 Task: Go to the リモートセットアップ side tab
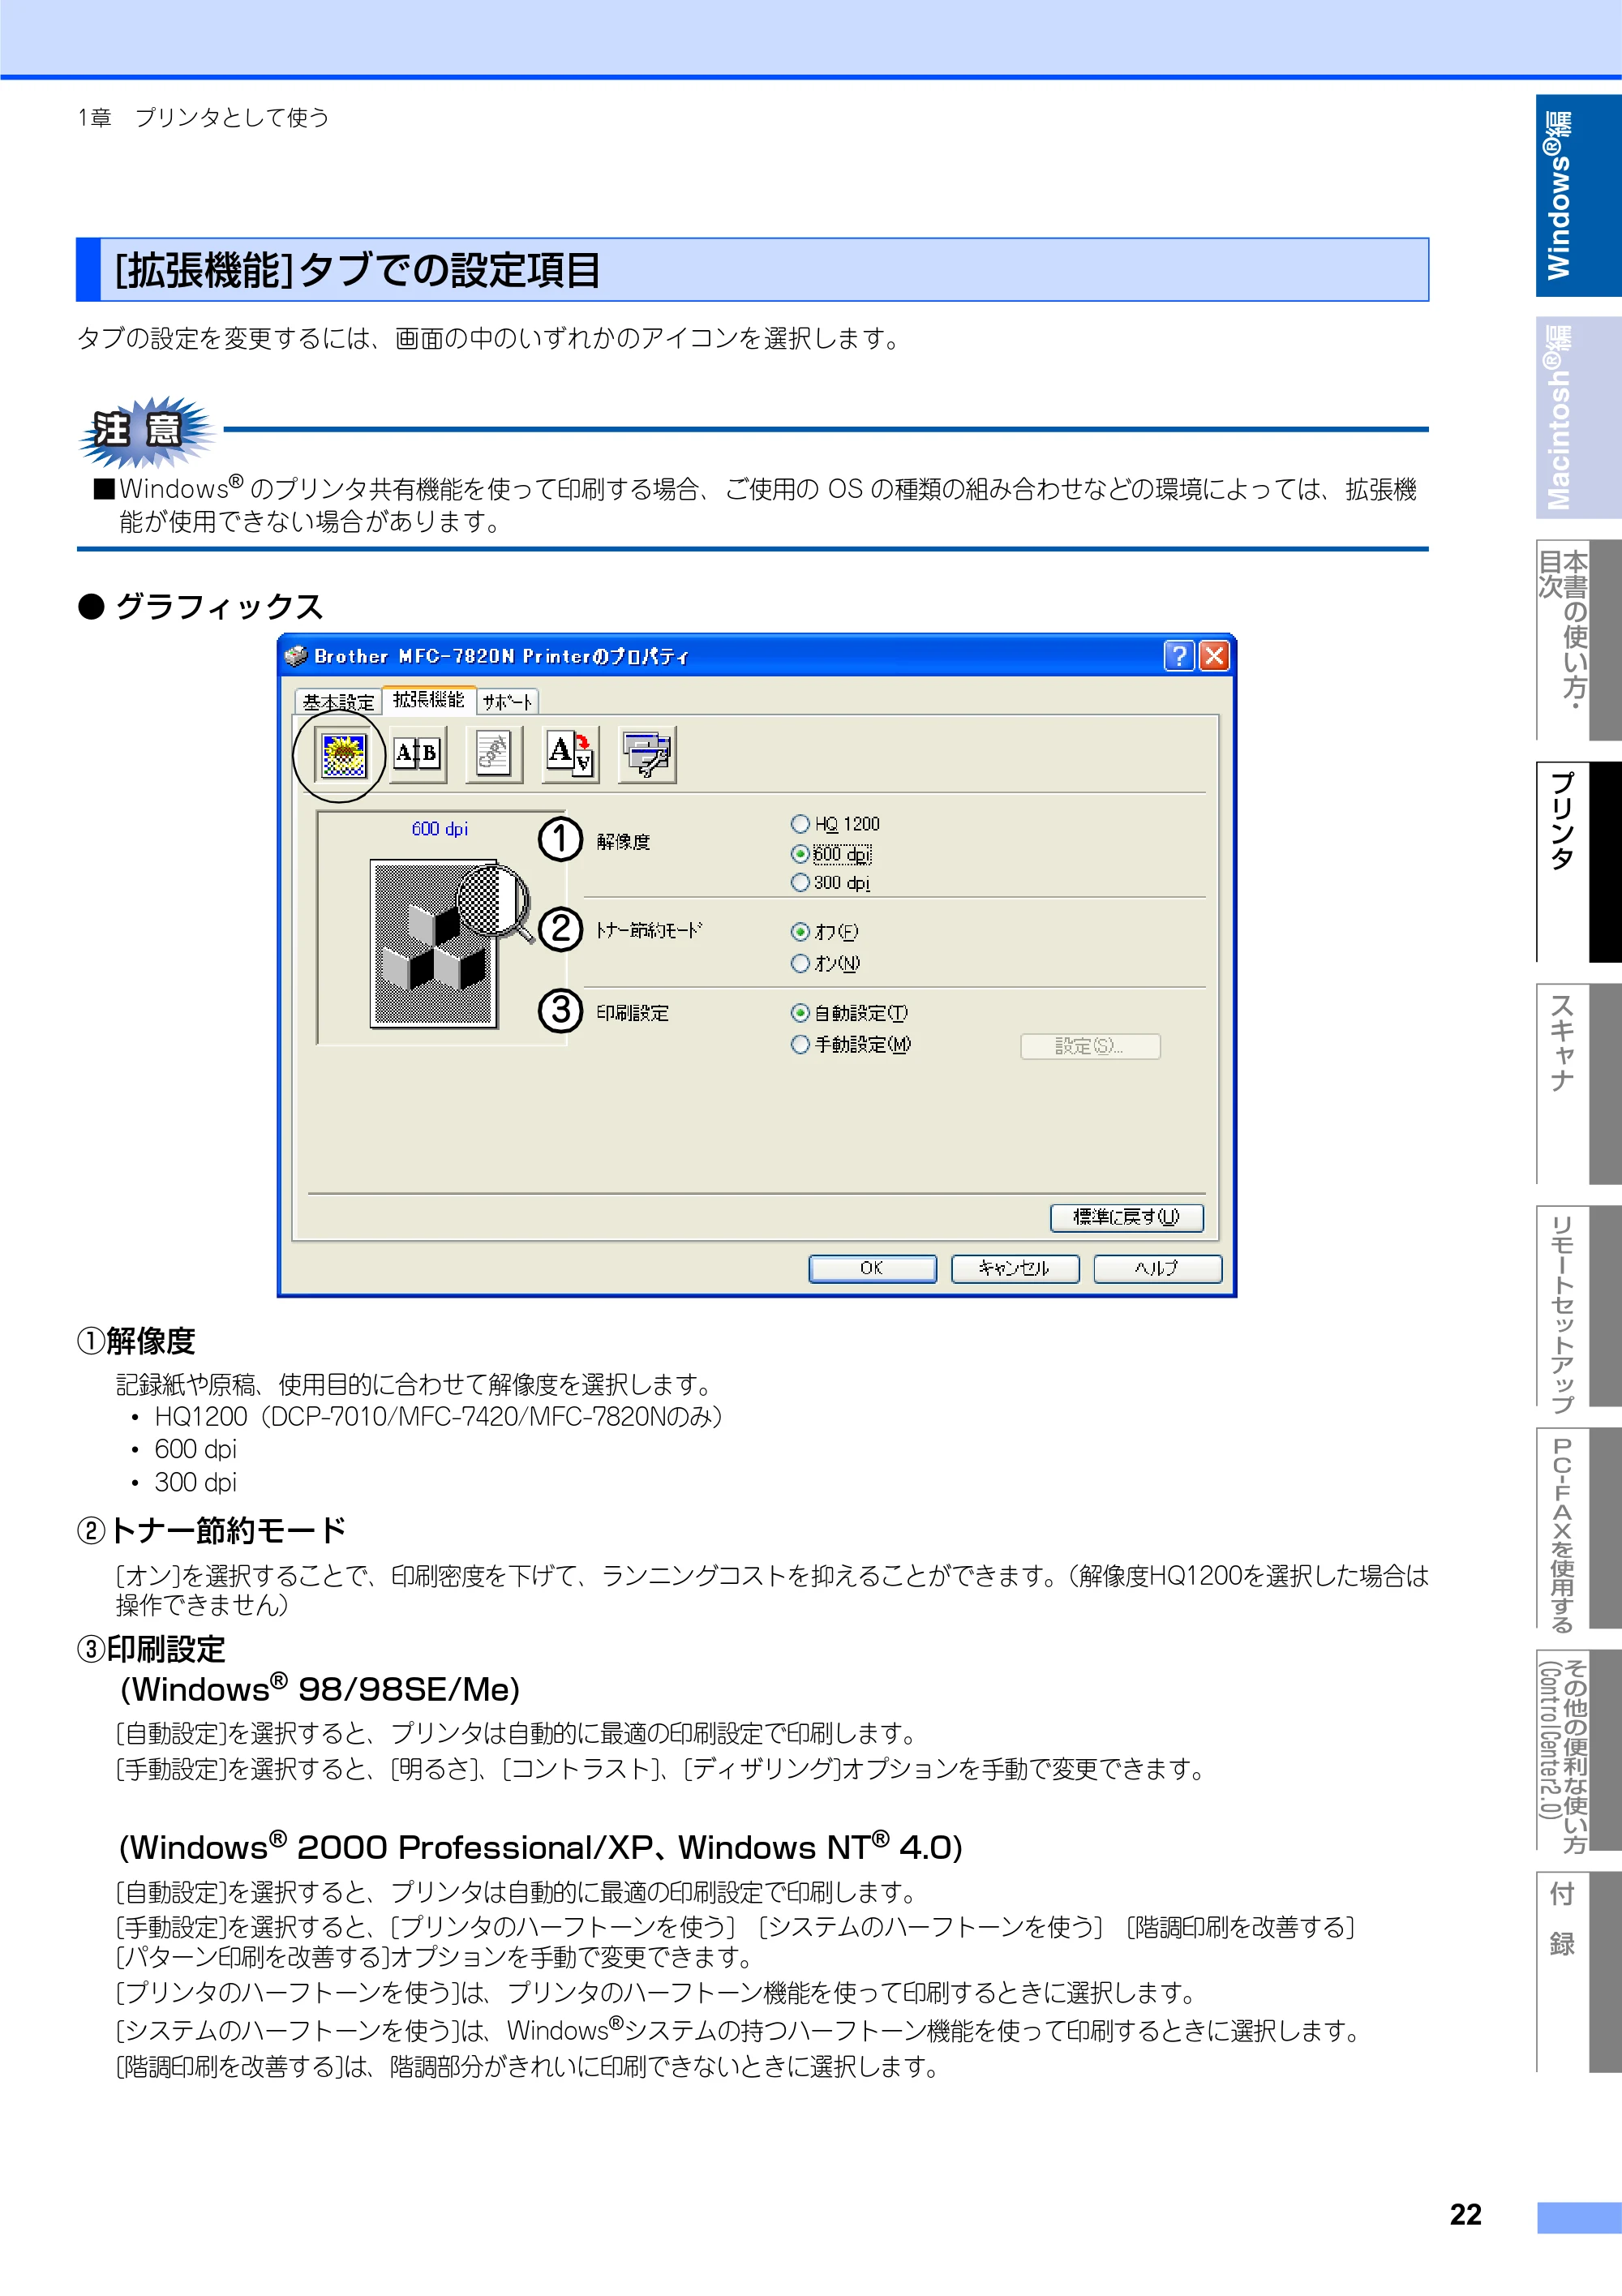[x=1578, y=1306]
